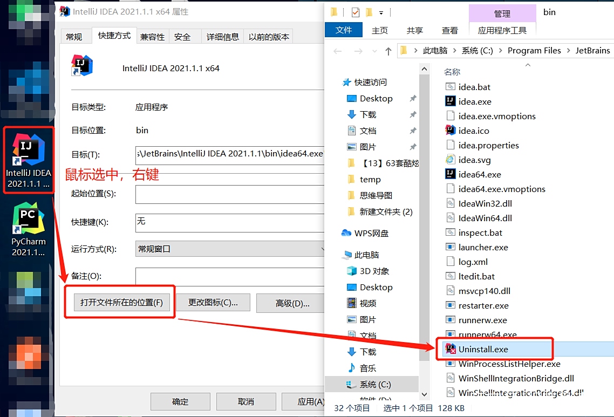This screenshot has height=417, width=614.
Task: Open the quick access toolbar dropdown arrow
Action: click(381, 13)
